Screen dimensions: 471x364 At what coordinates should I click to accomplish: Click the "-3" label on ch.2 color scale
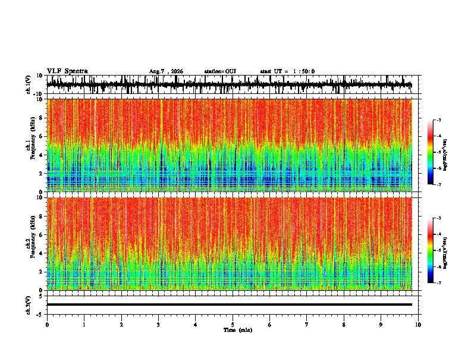[438, 218]
